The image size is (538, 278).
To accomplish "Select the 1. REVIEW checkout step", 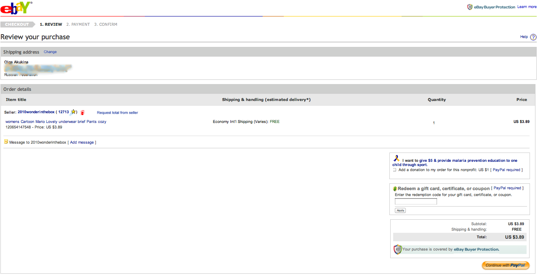I will [x=51, y=25].
